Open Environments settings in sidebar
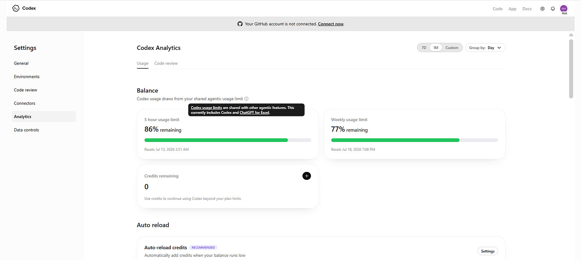 coord(43,77)
